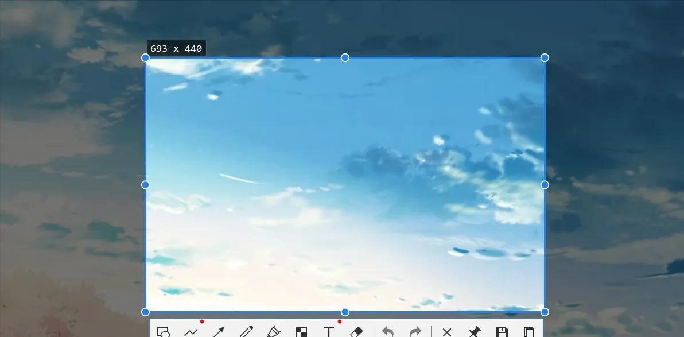Select the shape drawing tool
The height and width of the screenshot is (337, 684).
point(165,331)
